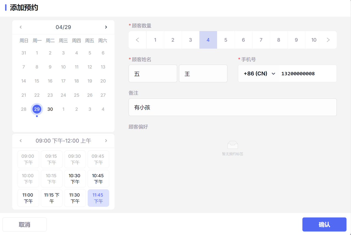Screen dimensions: 351x235
Task: Click date 15 in the calendar
Action: [x=37, y=81]
